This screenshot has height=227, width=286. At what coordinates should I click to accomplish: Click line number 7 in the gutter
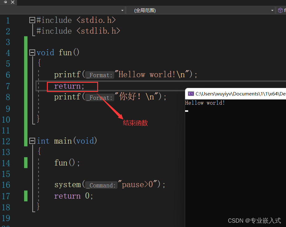pos(8,86)
